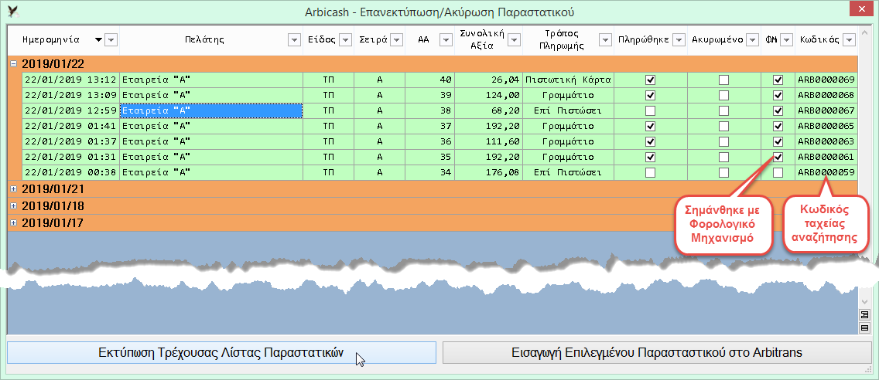Toggle ΦΜ checkbox for code ARB0000059
Viewport: 879px width, 380px height.
(778, 173)
